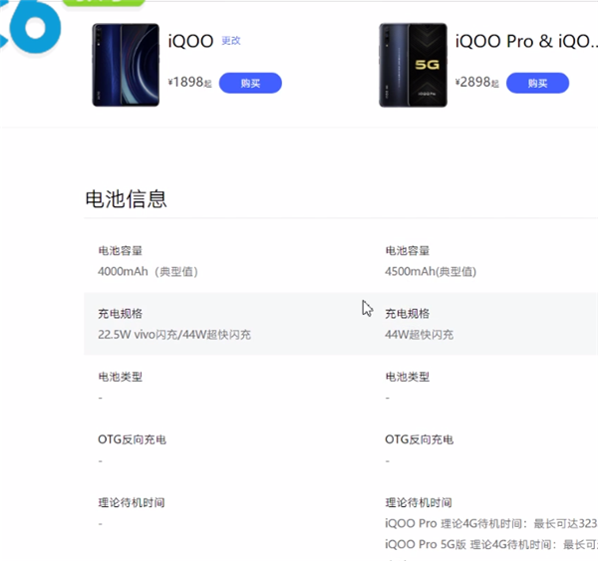This screenshot has width=598, height=561.
Task: Click the 充电规格 label in the iQOO column
Action: pos(121,314)
